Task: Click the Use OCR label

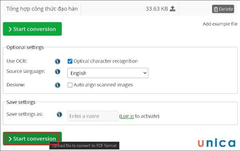Action: pos(17,61)
